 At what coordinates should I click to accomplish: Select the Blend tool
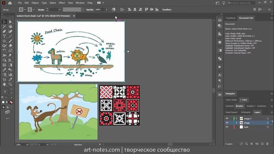(10, 70)
